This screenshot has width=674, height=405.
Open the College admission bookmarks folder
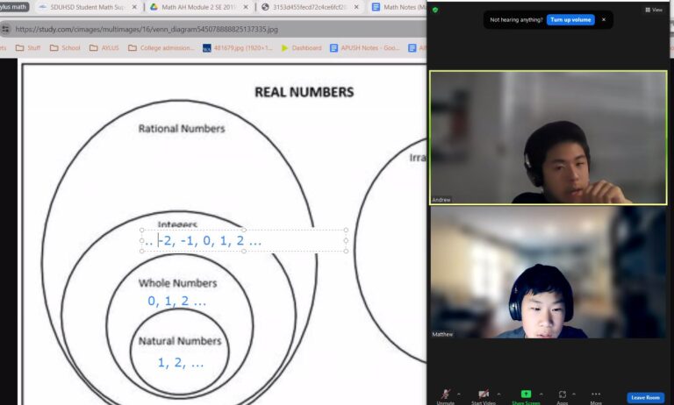161,48
